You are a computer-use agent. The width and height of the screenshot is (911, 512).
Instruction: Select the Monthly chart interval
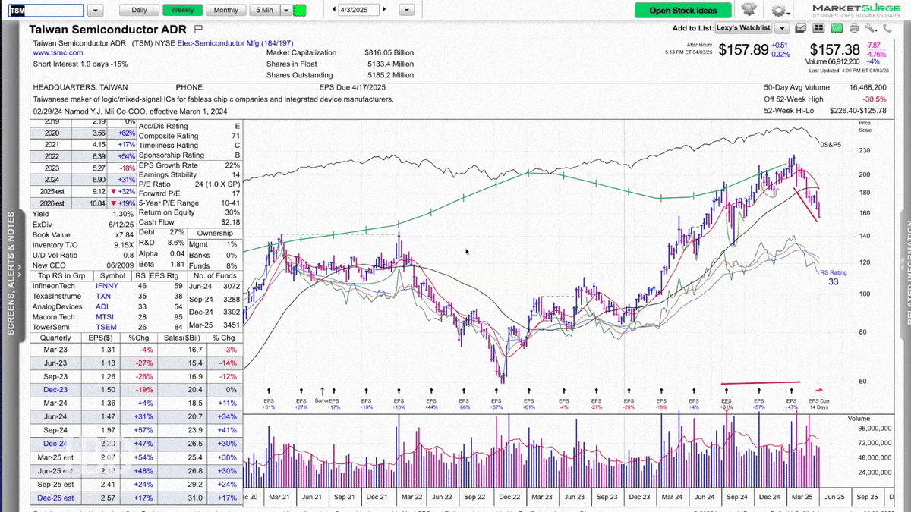225,10
